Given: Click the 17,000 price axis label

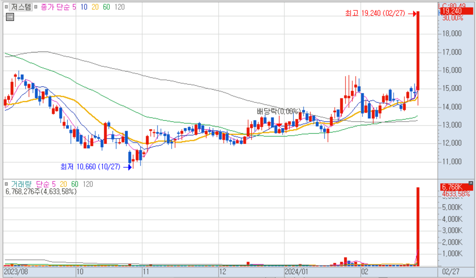Looking at the screenshot, I should pos(451,52).
